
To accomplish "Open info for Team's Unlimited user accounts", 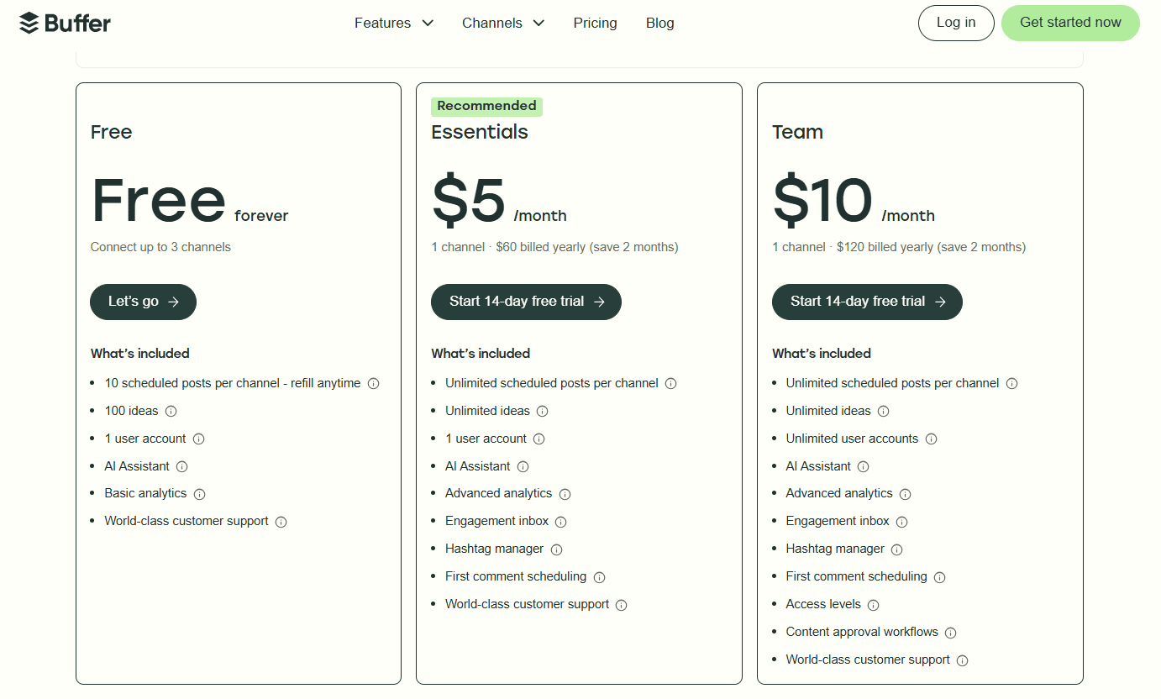I will pyautogui.click(x=931, y=438).
